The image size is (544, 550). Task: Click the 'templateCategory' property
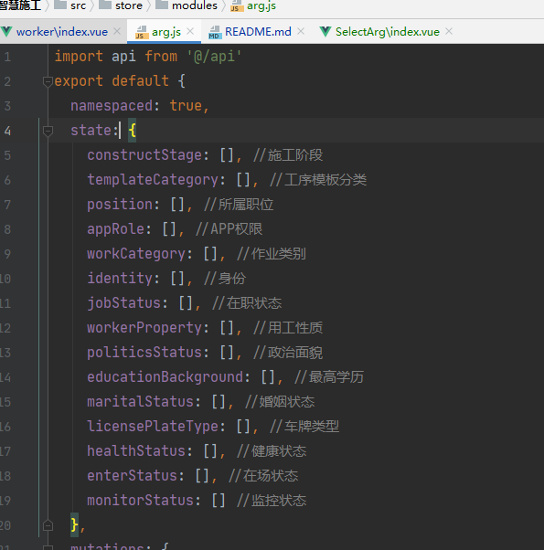click(x=153, y=180)
